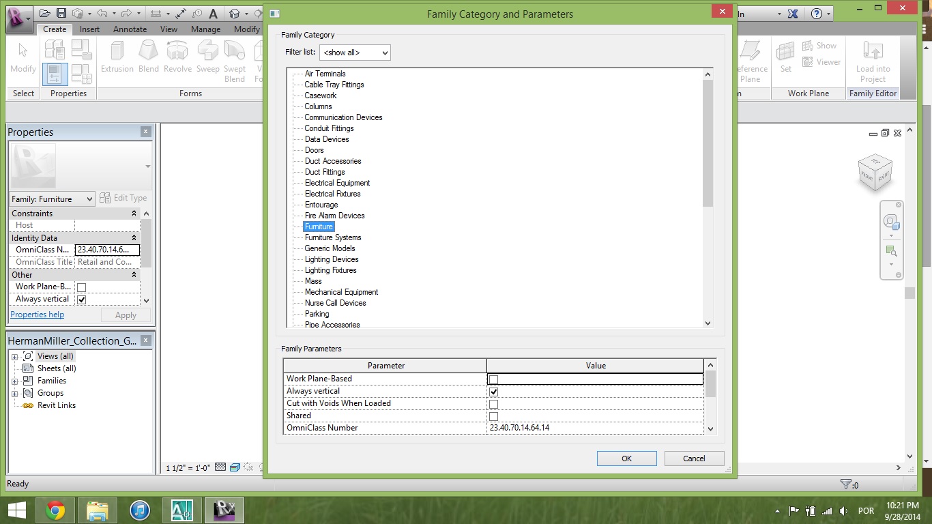Click the detail level icon in view control bar

coord(220,468)
